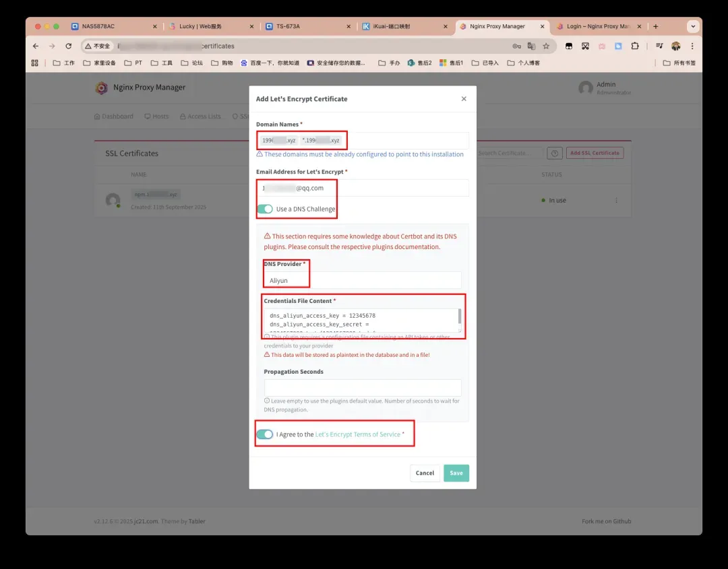Click the profile avatar in toolbar
Viewport: 728px width, 569px height.
(x=675, y=46)
